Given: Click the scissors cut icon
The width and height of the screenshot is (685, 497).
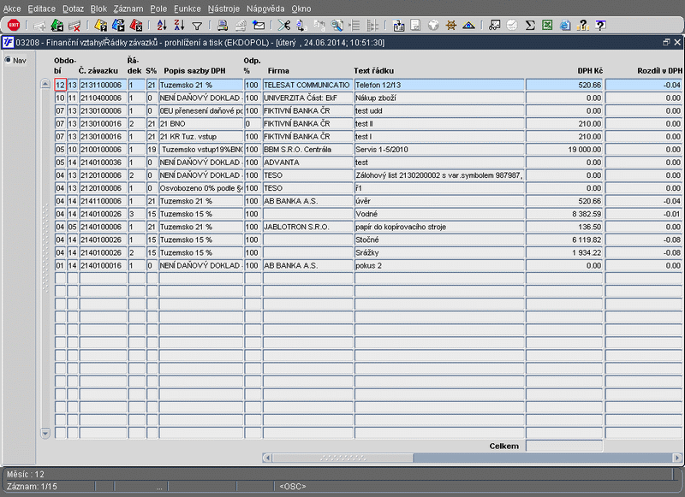Looking at the screenshot, I should click(x=284, y=26).
